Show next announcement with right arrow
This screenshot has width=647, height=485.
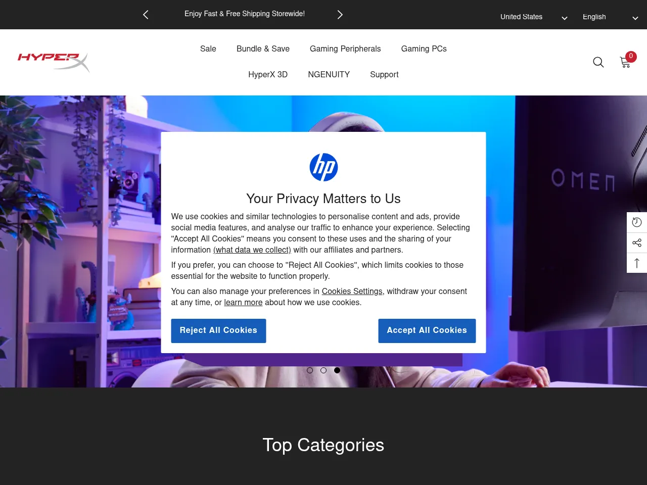pos(340,15)
